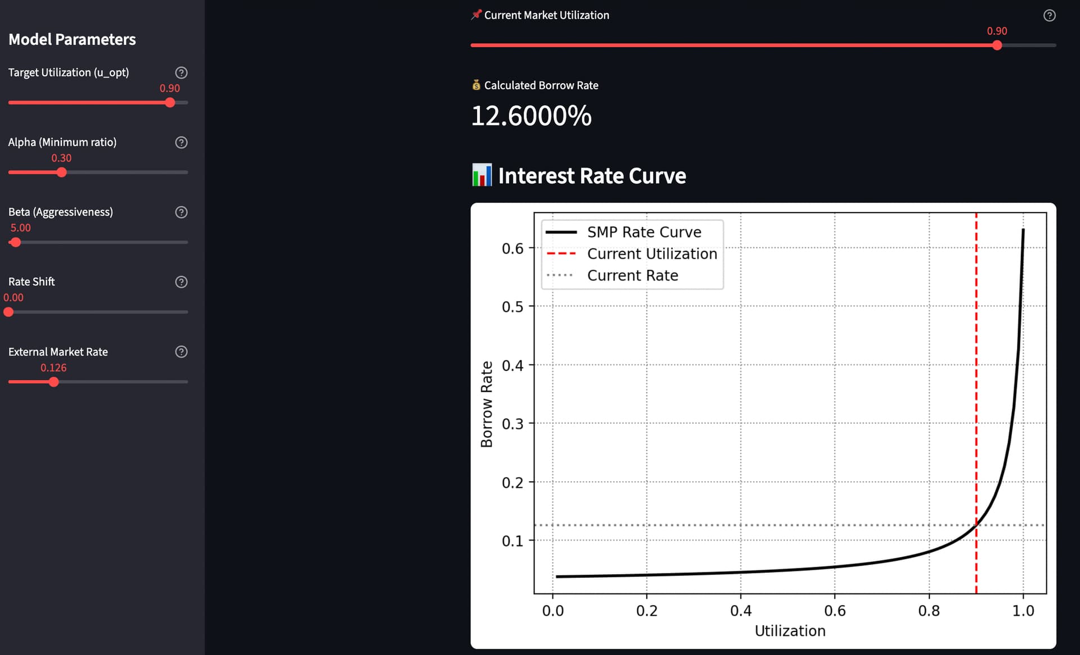Viewport: 1080px width, 655px height.
Task: Click the Current Utilization legend entry
Action: click(651, 254)
